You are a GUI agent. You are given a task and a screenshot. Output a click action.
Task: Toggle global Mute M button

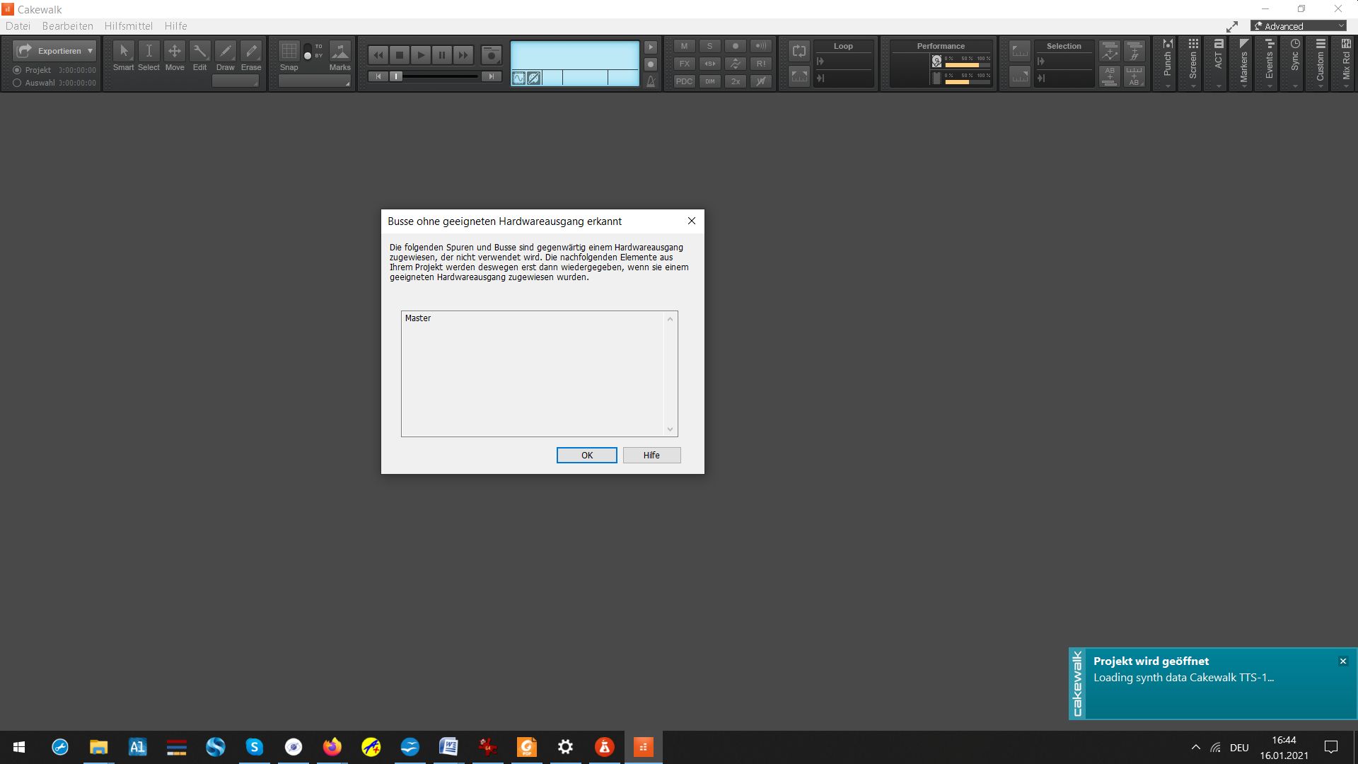point(684,46)
